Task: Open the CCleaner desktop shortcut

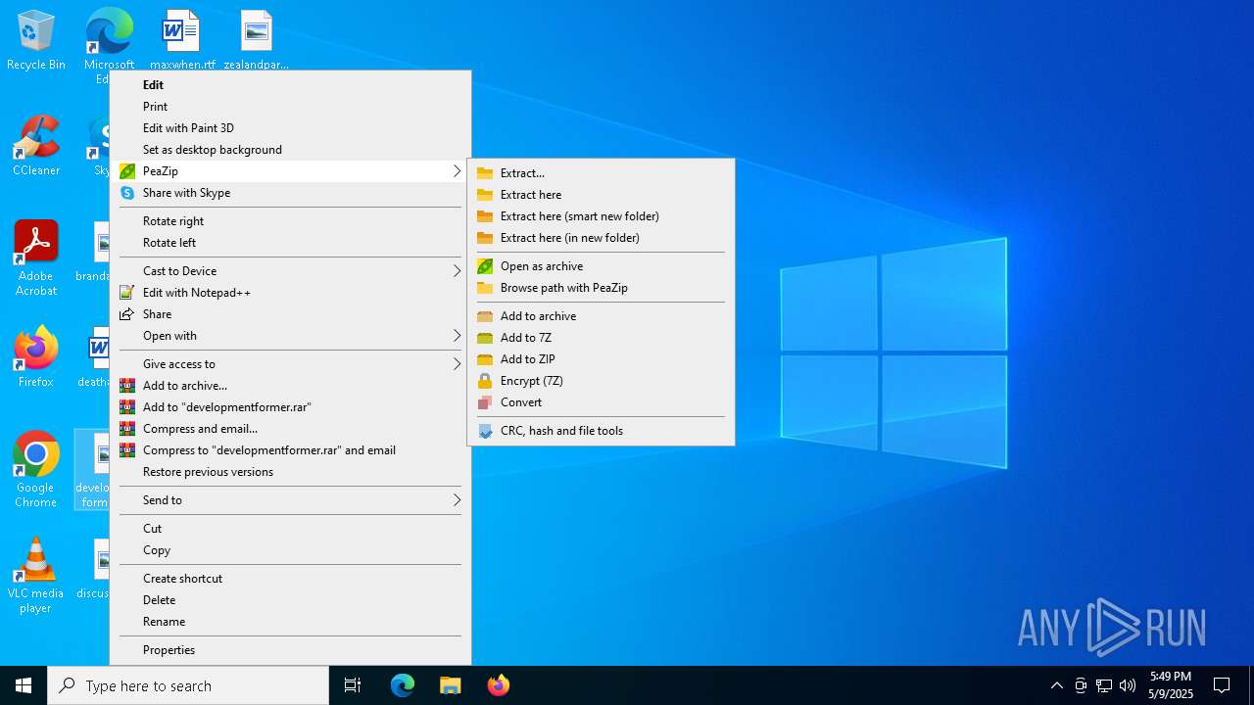Action: coord(36,146)
